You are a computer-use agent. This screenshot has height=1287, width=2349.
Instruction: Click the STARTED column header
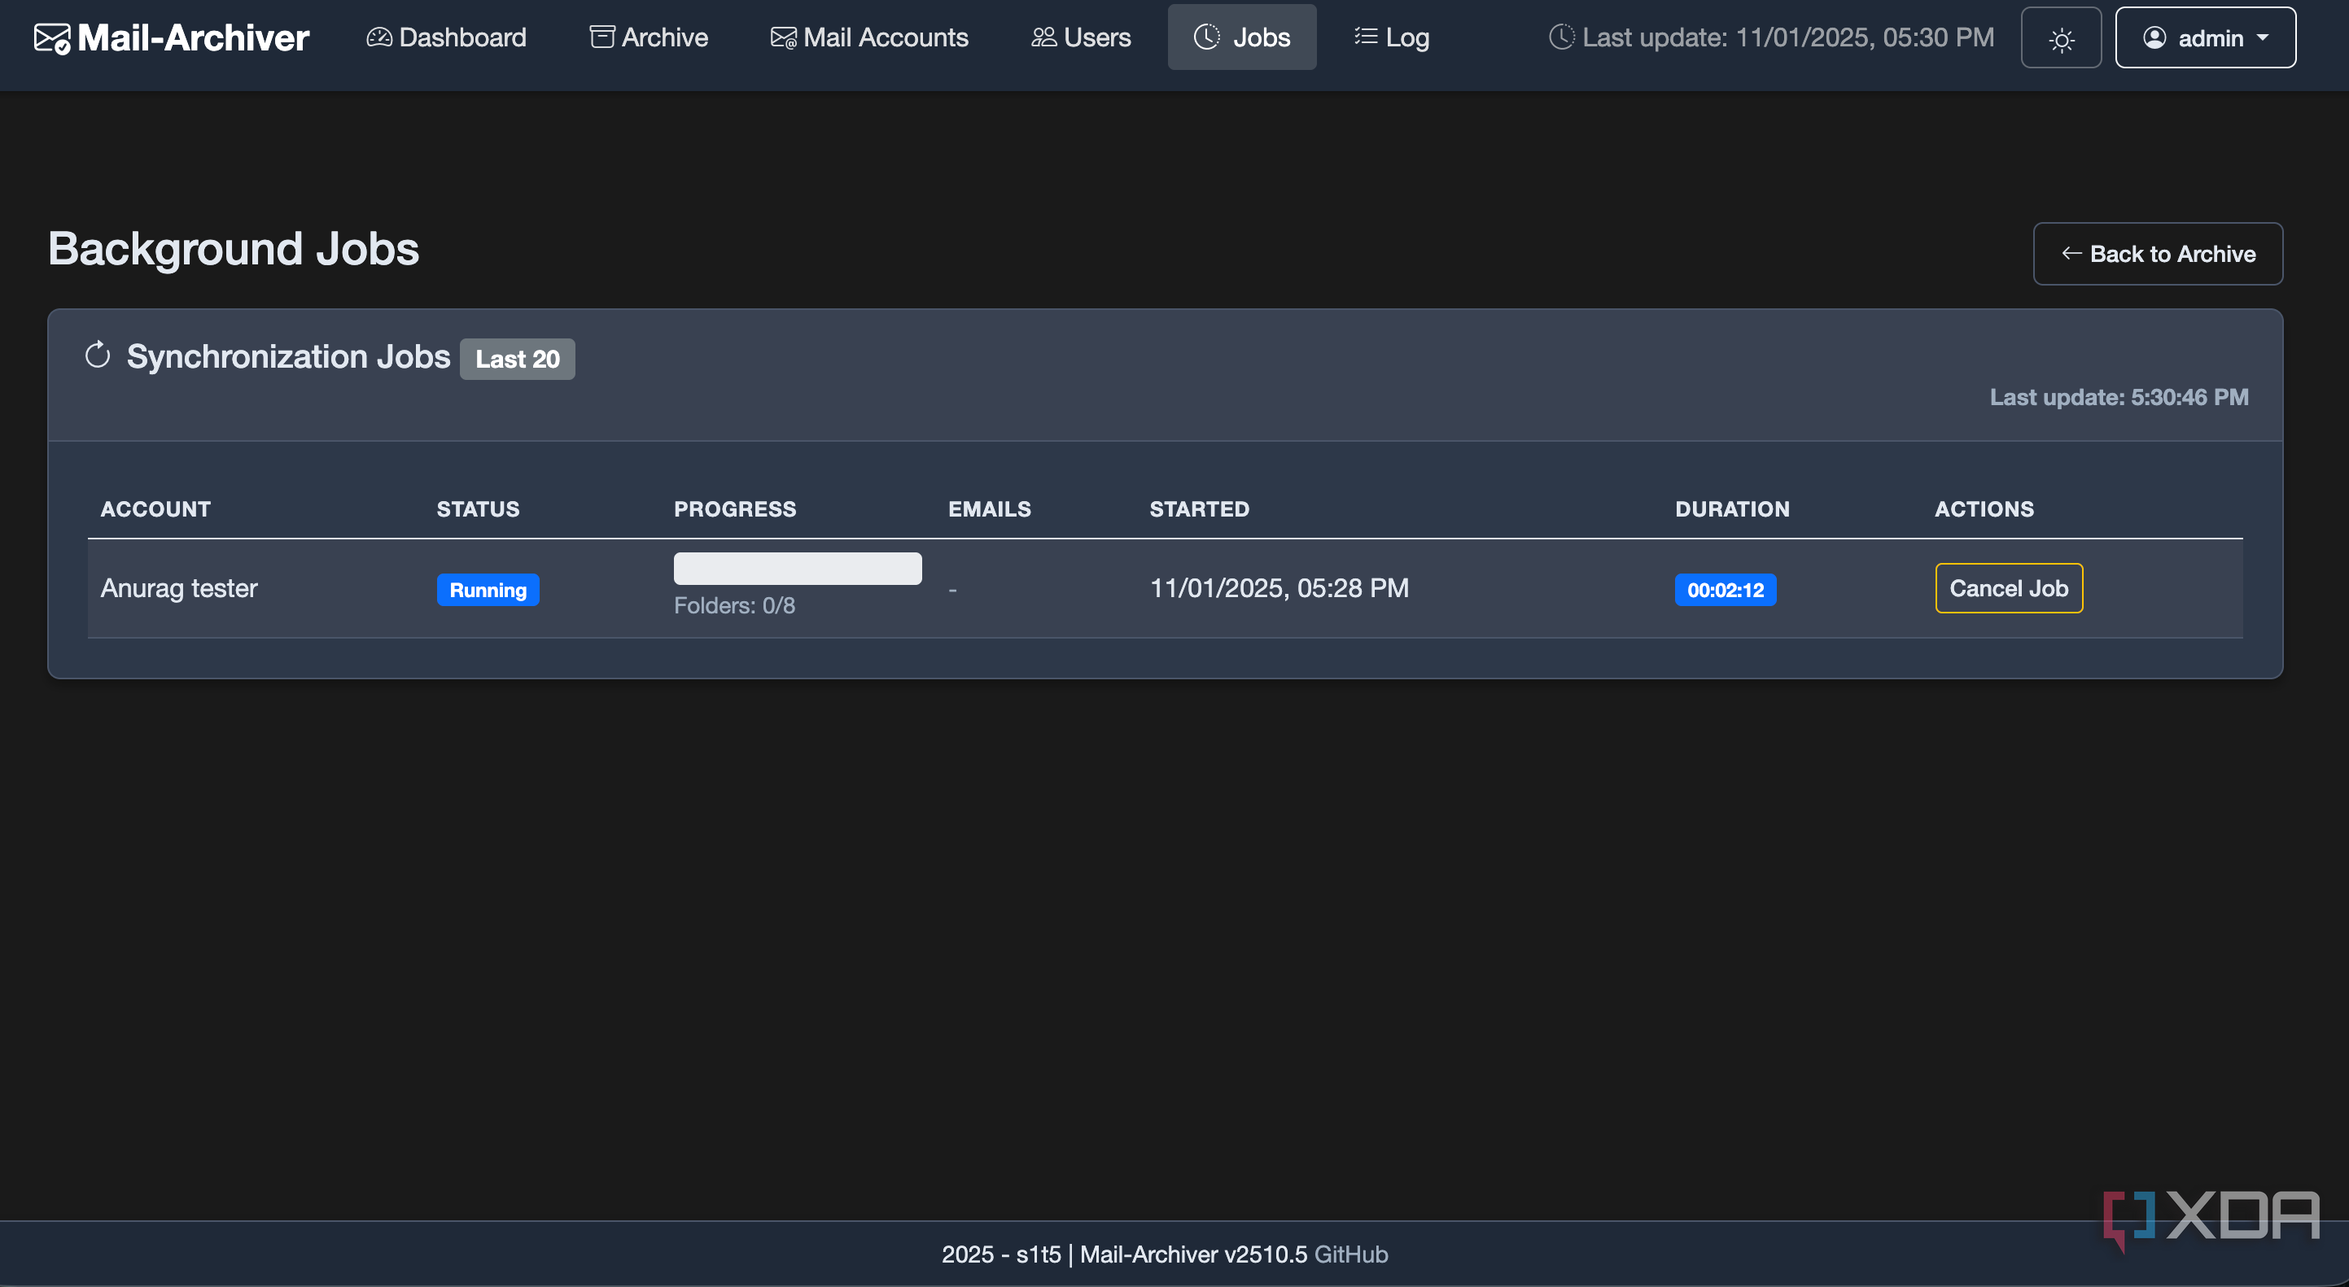[1199, 508]
